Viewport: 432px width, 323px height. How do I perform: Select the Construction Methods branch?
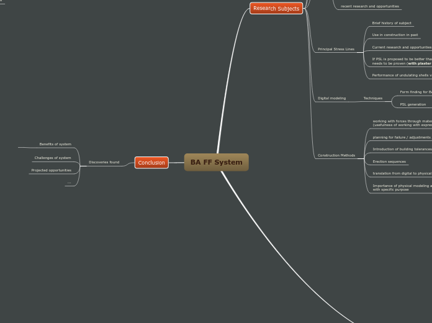pos(336,155)
